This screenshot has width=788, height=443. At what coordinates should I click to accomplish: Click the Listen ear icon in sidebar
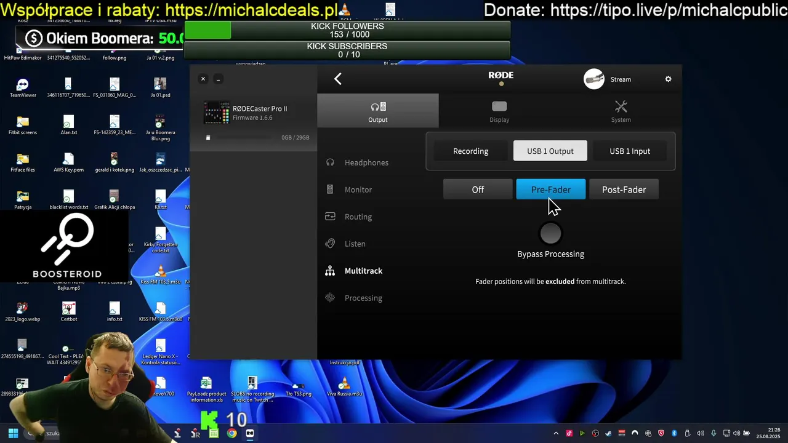click(x=330, y=244)
